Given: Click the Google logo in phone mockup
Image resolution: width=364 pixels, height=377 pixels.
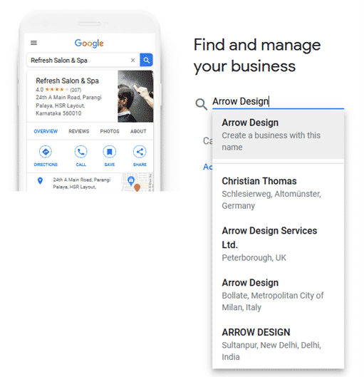Looking at the screenshot, I should point(89,43).
